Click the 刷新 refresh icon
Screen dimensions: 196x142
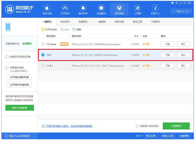click(74, 30)
